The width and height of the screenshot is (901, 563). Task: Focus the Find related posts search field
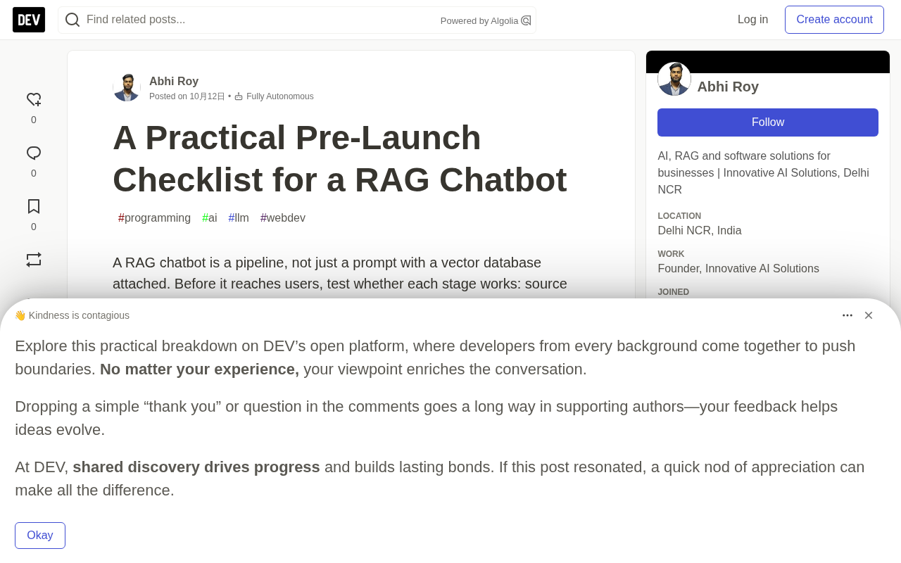tap(259, 20)
